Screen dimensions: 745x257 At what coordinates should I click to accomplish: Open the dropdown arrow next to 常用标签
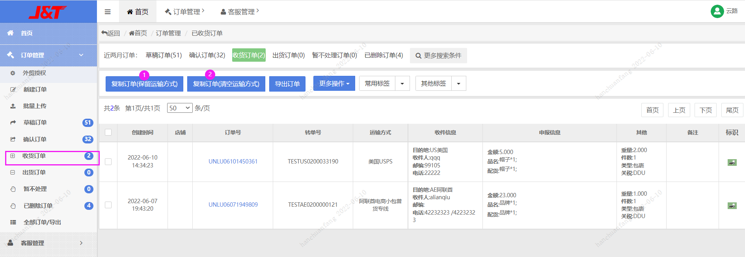click(402, 83)
